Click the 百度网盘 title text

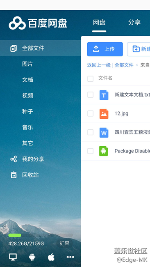pyautogui.click(x=48, y=23)
